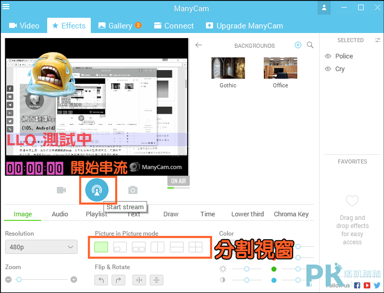The height and width of the screenshot is (293, 384).
Task: Choose the Office background thumbnail
Action: pyautogui.click(x=281, y=68)
